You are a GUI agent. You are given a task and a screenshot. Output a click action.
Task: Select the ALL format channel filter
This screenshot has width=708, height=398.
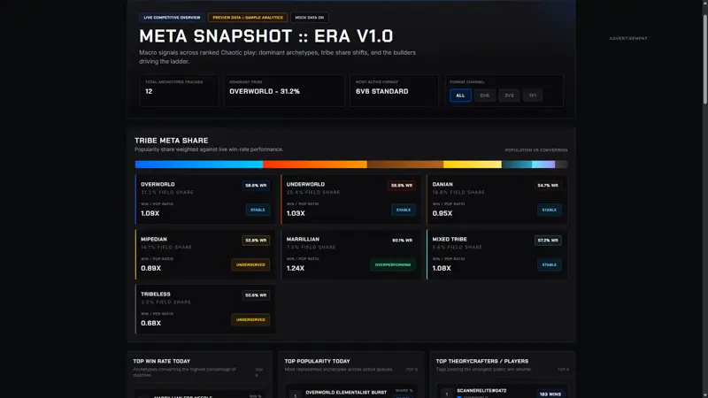[x=460, y=96]
